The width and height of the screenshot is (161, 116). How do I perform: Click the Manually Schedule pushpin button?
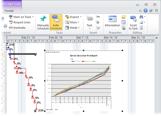click(43, 23)
